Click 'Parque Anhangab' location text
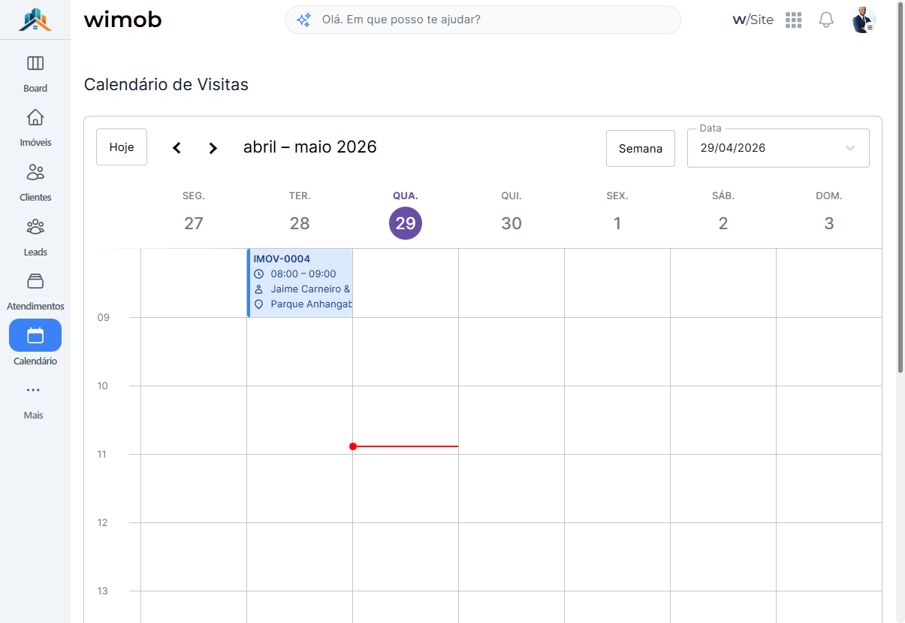The image size is (905, 623). (x=311, y=304)
